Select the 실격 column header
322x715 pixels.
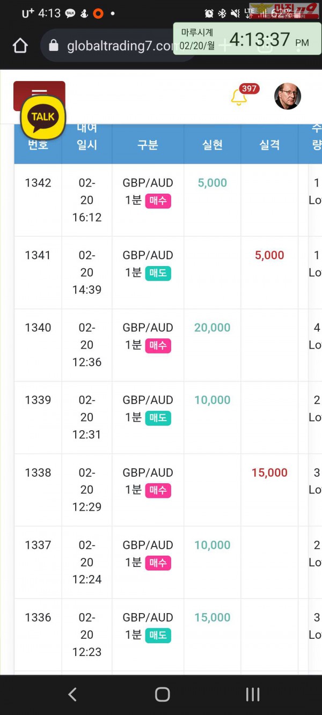[x=269, y=144]
